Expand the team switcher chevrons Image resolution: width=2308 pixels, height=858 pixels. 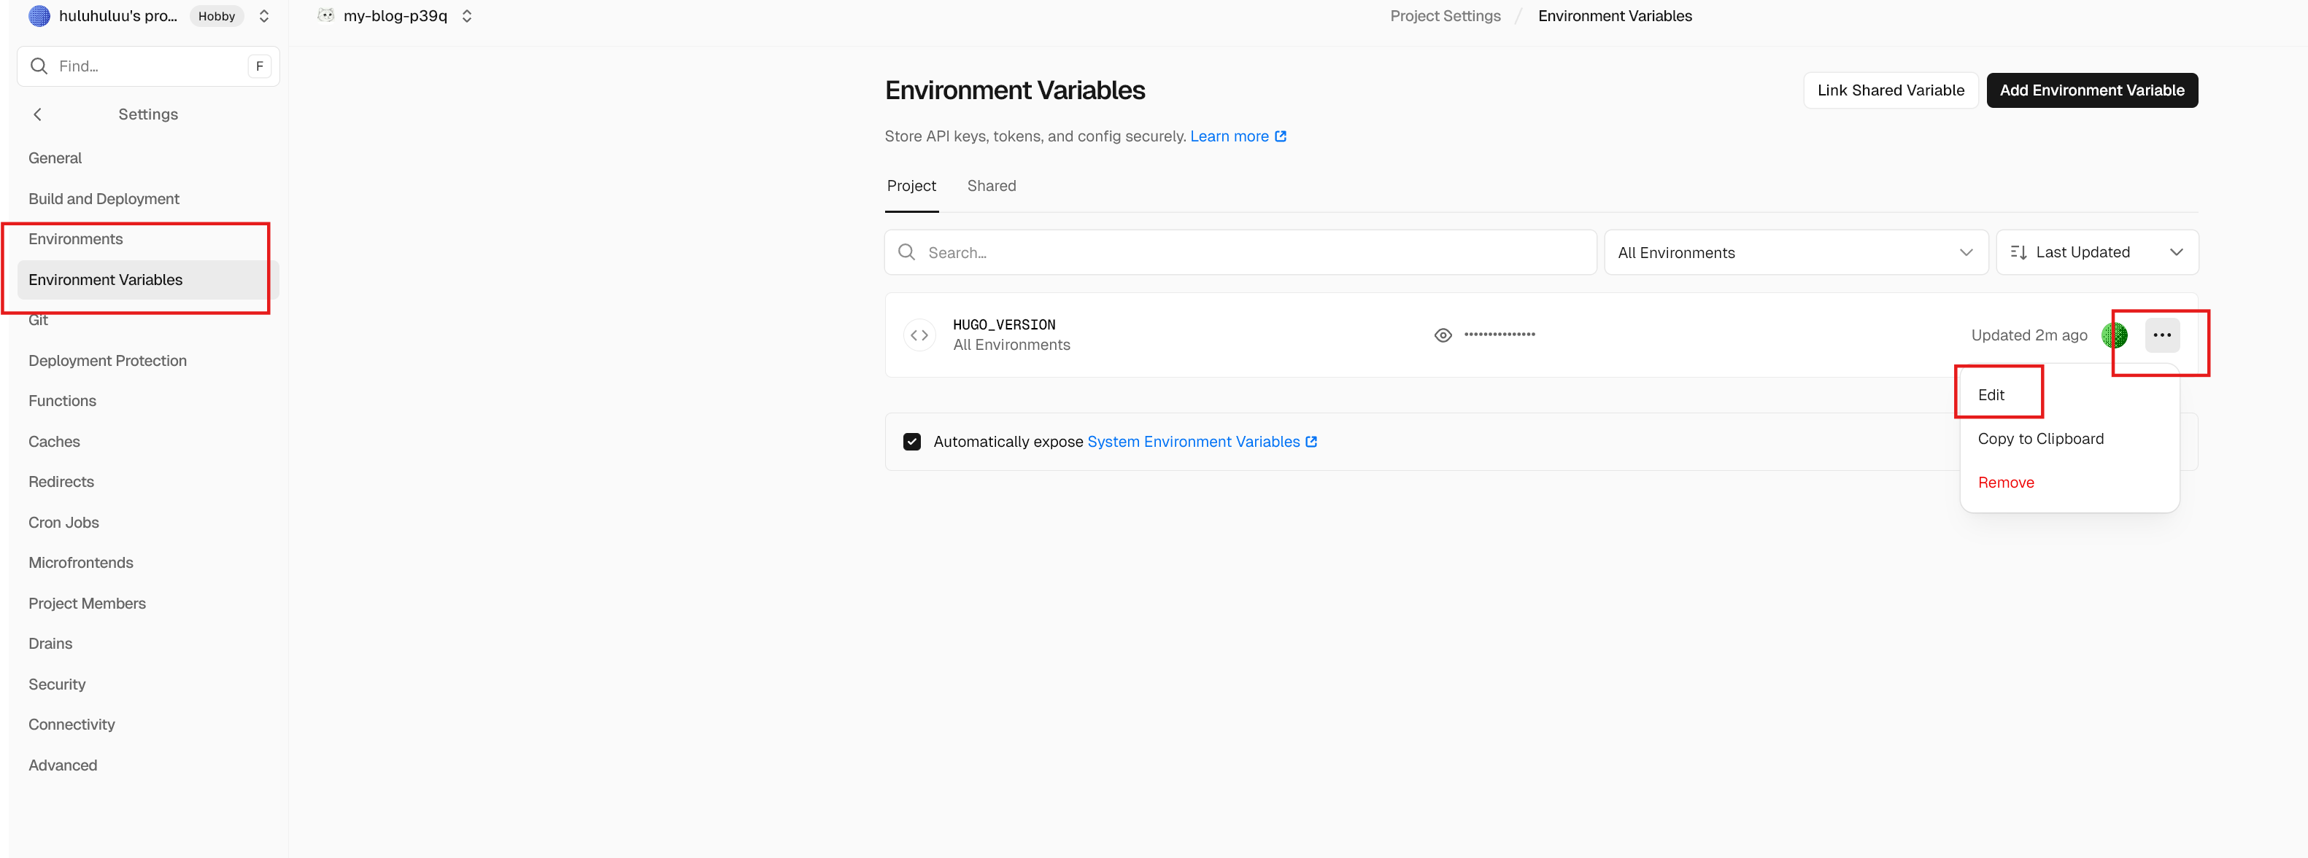264,16
